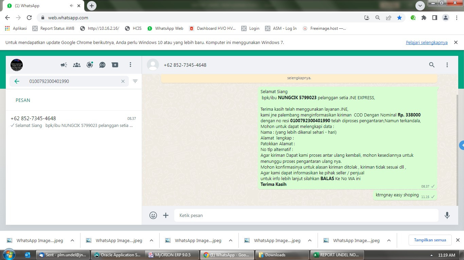Expand fourth WhatsApp Image download options

[x=310, y=241]
